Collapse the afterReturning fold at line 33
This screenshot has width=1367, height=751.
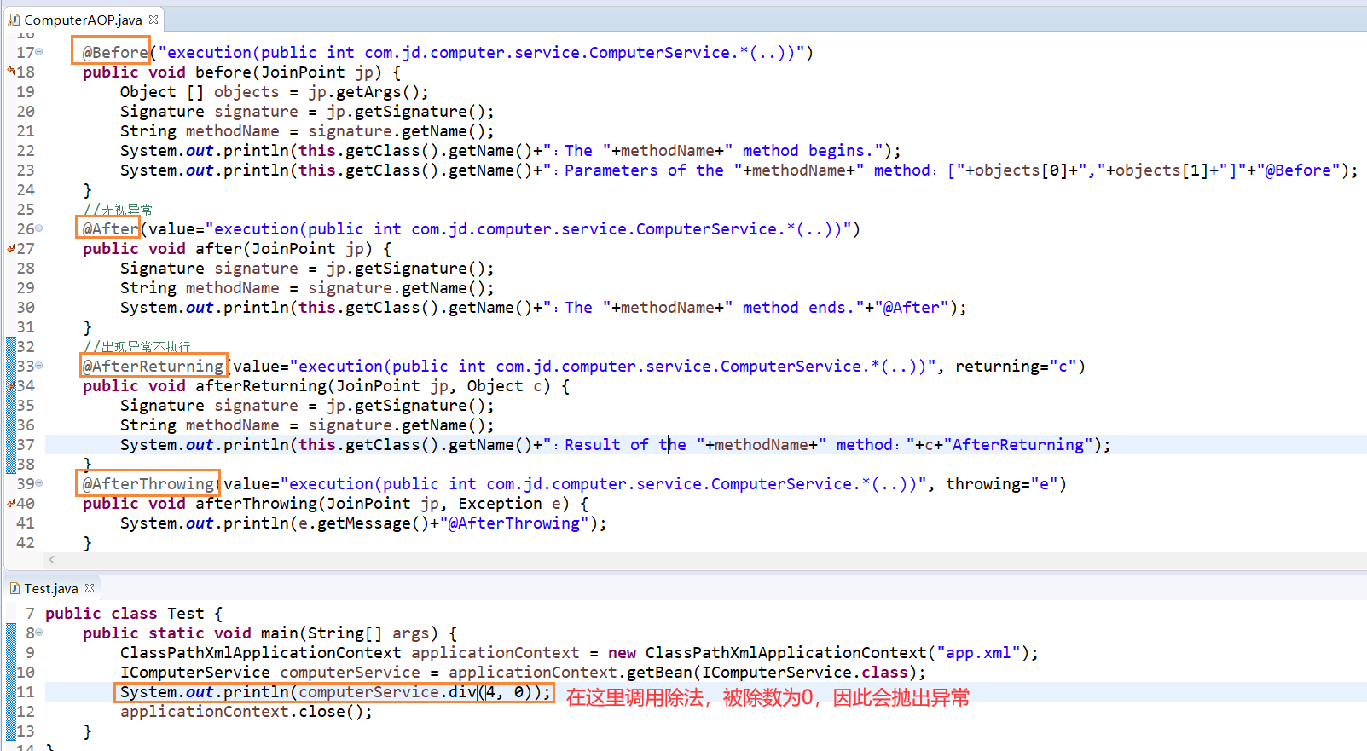click(x=38, y=366)
